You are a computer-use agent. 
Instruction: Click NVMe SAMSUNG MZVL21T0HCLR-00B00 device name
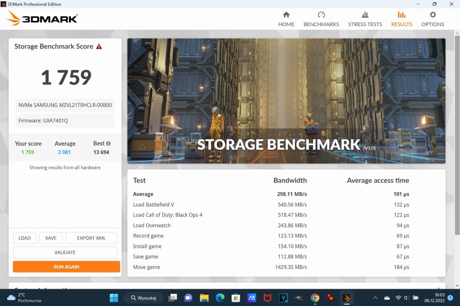(65, 105)
